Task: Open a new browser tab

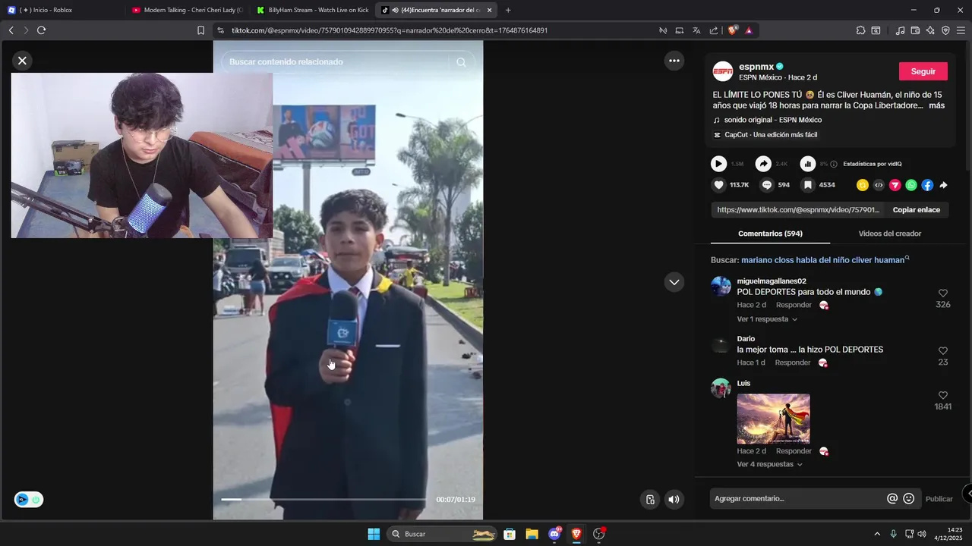Action: [x=508, y=10]
